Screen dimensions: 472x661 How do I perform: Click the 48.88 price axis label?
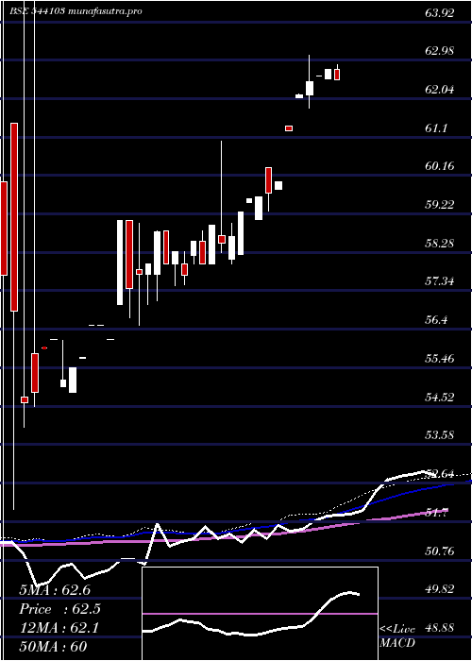click(440, 628)
